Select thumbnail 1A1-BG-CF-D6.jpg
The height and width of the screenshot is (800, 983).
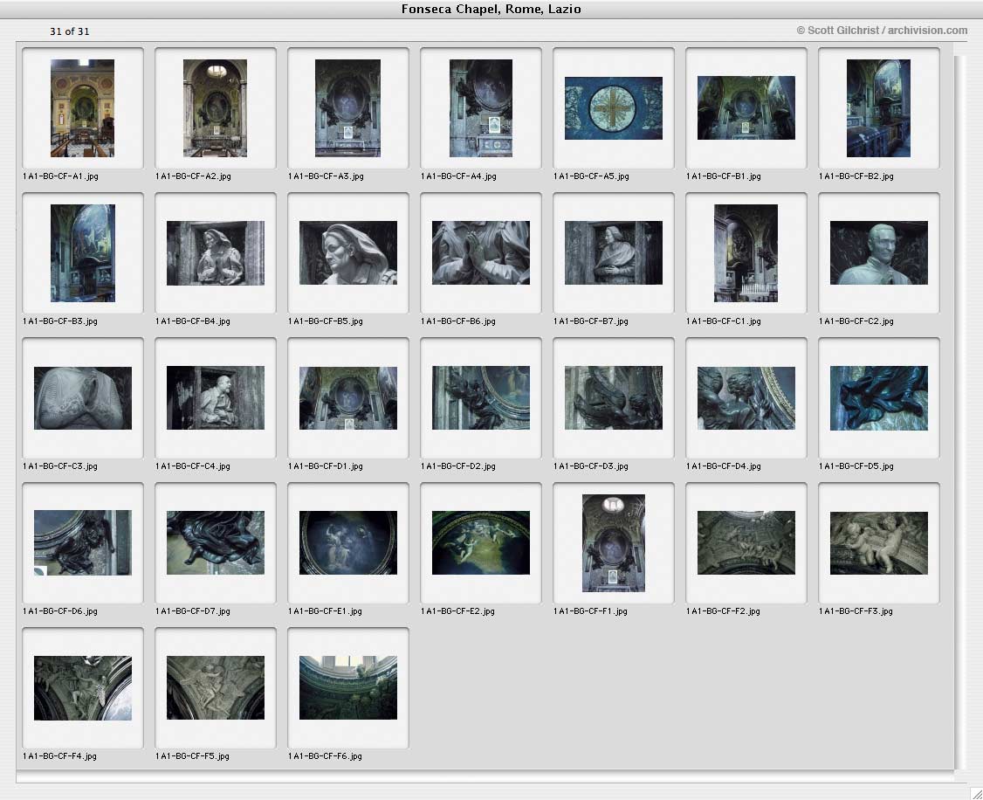(83, 543)
